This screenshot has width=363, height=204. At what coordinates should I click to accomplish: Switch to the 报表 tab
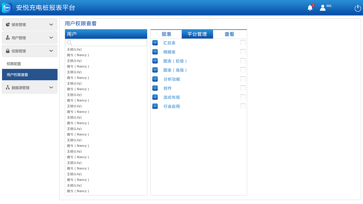coord(166,34)
